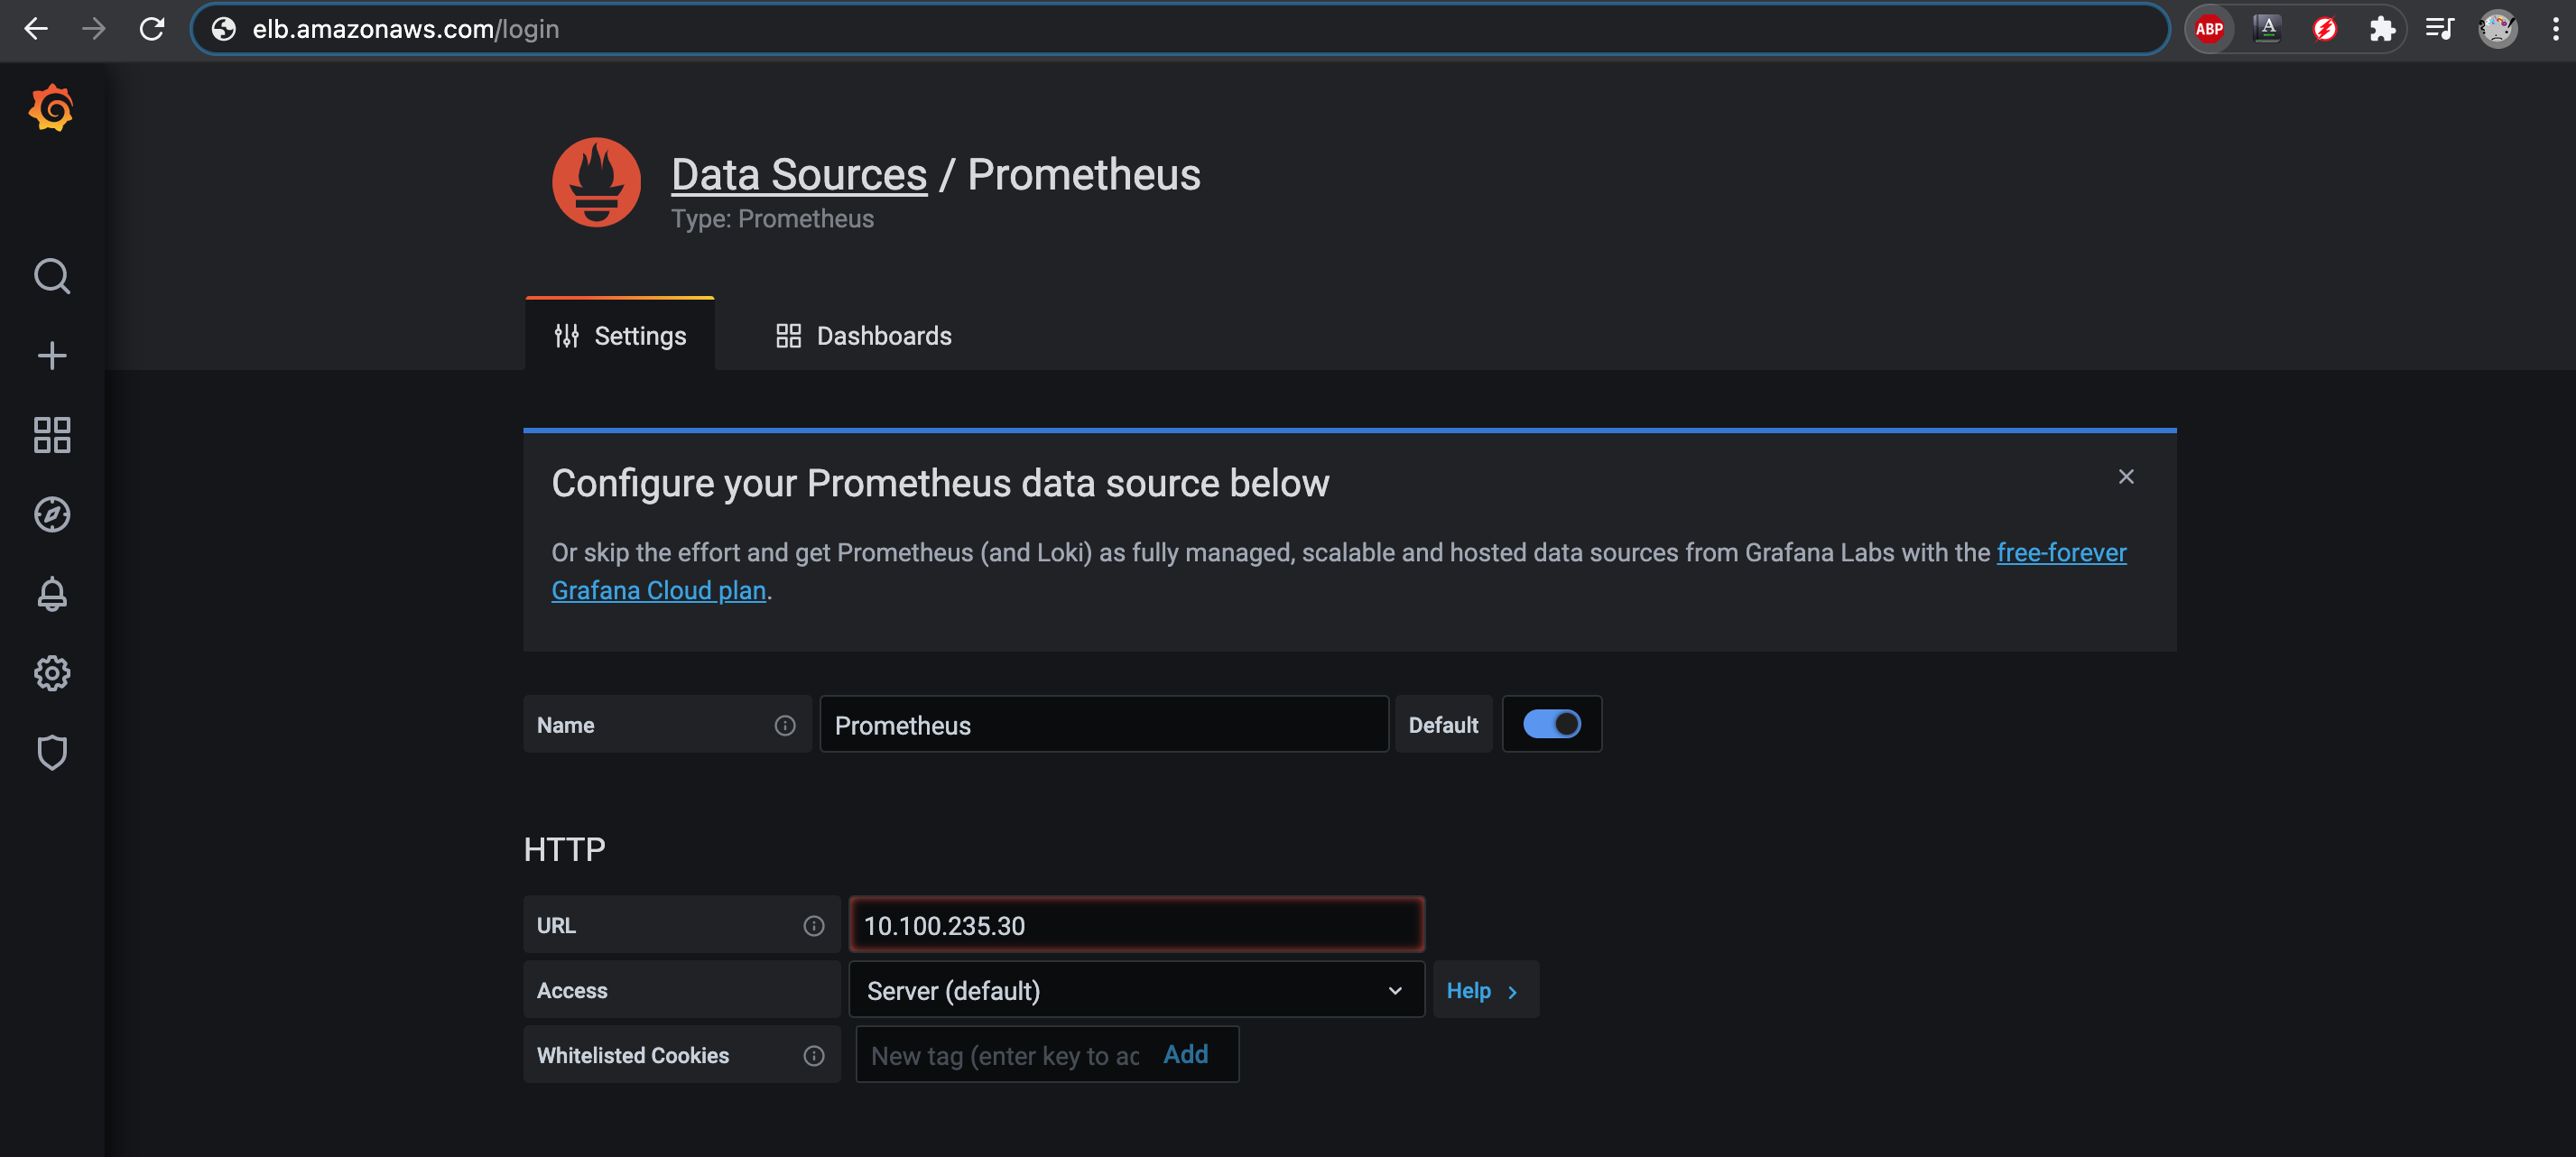Open the Server Admin shield icon
The width and height of the screenshot is (2576, 1157).
(x=51, y=752)
